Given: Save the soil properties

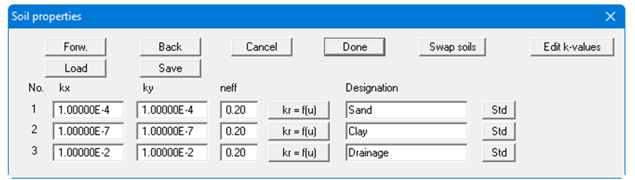Looking at the screenshot, I should tap(170, 68).
